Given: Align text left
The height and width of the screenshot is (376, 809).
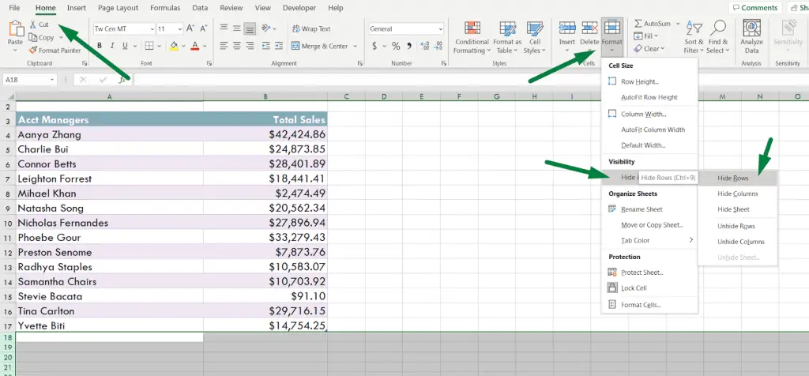Looking at the screenshot, I should coord(224,46).
